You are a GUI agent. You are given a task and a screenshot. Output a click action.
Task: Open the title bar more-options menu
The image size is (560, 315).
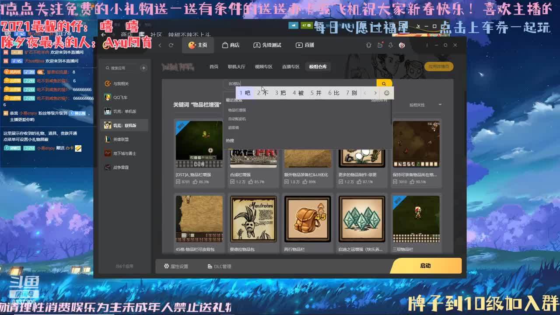pos(427,45)
